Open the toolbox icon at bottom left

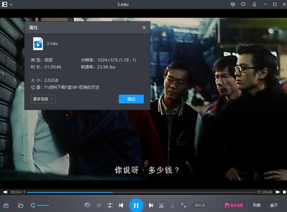pos(6,205)
